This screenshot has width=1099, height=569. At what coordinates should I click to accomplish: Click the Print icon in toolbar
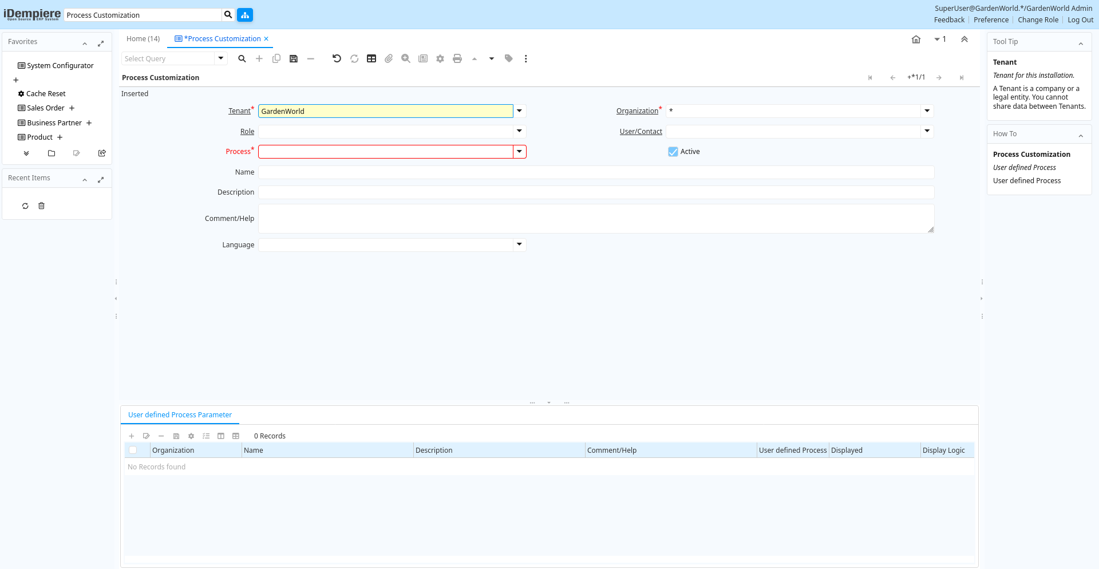pyautogui.click(x=457, y=58)
